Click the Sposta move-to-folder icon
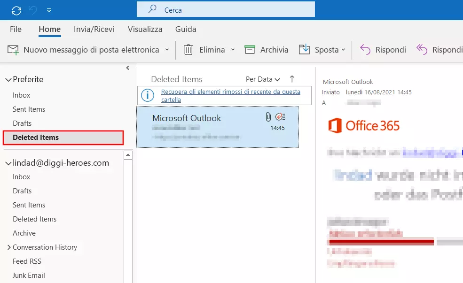Image resolution: width=463 pixels, height=283 pixels. [304, 49]
